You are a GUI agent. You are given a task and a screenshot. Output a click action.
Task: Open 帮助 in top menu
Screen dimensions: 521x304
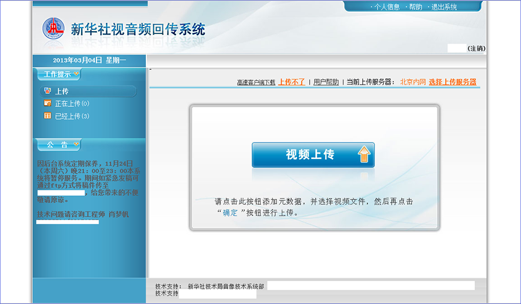[415, 7]
